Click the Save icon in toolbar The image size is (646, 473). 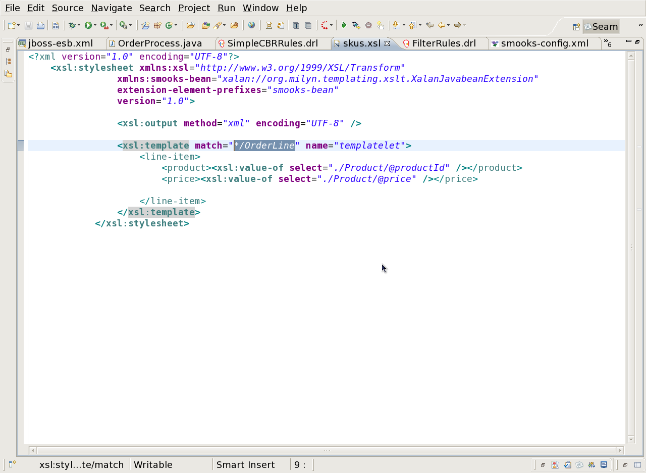point(29,25)
